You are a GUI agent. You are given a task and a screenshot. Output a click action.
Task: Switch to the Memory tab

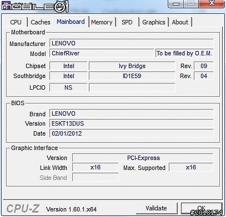click(102, 22)
